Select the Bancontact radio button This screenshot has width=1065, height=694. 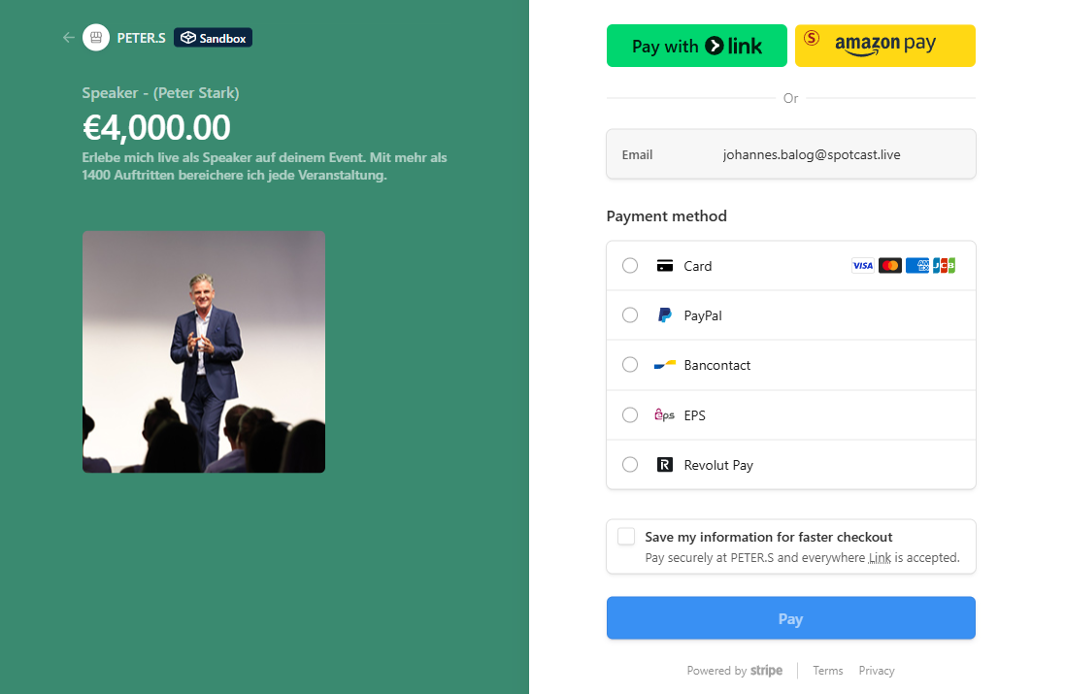[629, 364]
